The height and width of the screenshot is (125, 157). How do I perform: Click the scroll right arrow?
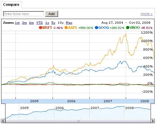(x=153, y=121)
